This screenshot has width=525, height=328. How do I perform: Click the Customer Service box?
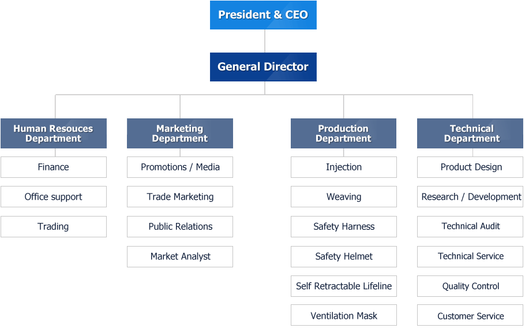(x=470, y=315)
